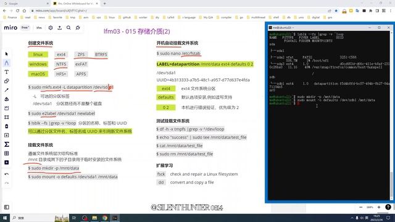Open the linux bookmark folder
This screenshot has height=222, width=395.
click(110, 17)
